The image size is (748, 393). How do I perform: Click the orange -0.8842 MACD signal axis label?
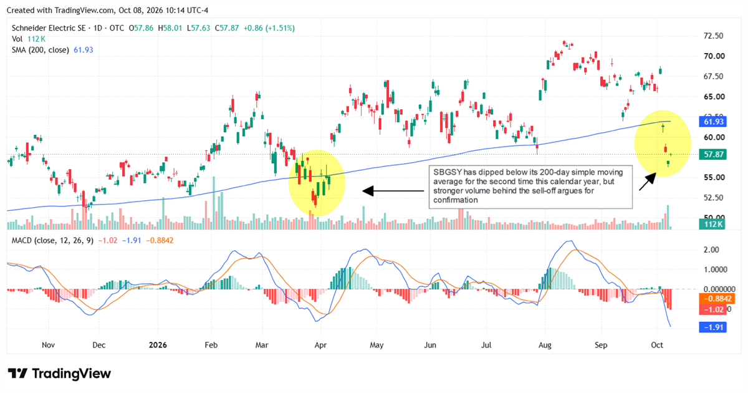click(x=718, y=299)
